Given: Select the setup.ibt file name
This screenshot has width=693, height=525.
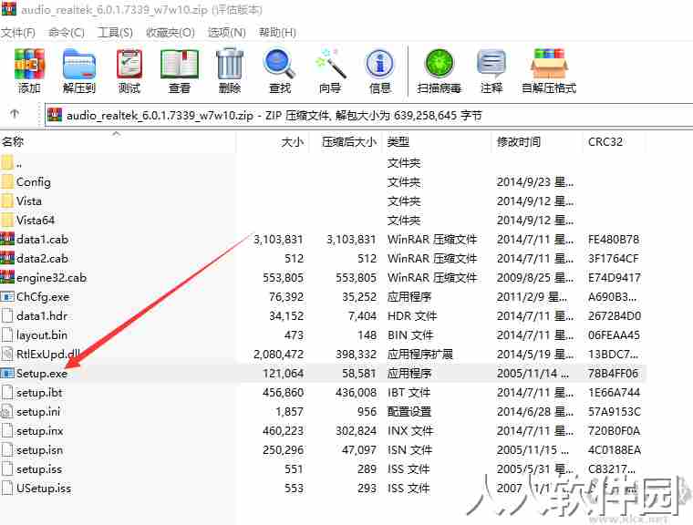Looking at the screenshot, I should pos(39,393).
